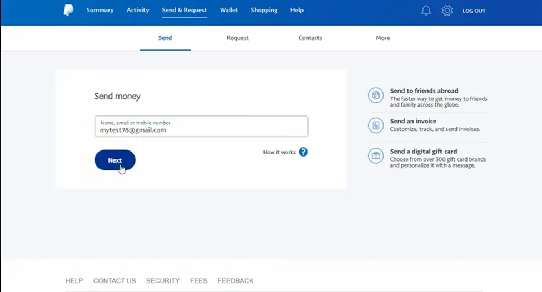542x292 pixels.
Task: Click the PayPal logo icon
Action: click(68, 10)
